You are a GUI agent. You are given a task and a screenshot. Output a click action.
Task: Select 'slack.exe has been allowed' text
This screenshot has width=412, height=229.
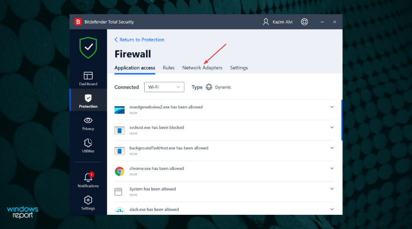click(154, 210)
